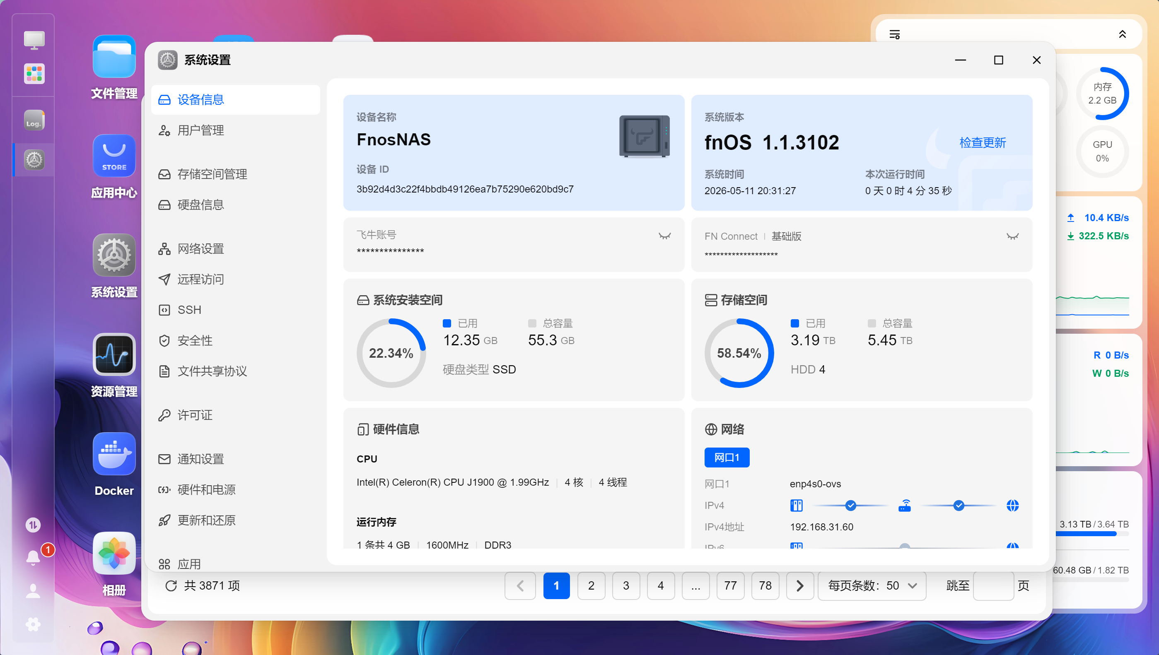
Task: Open 远程访问 in the settings sidebar
Action: [235, 279]
